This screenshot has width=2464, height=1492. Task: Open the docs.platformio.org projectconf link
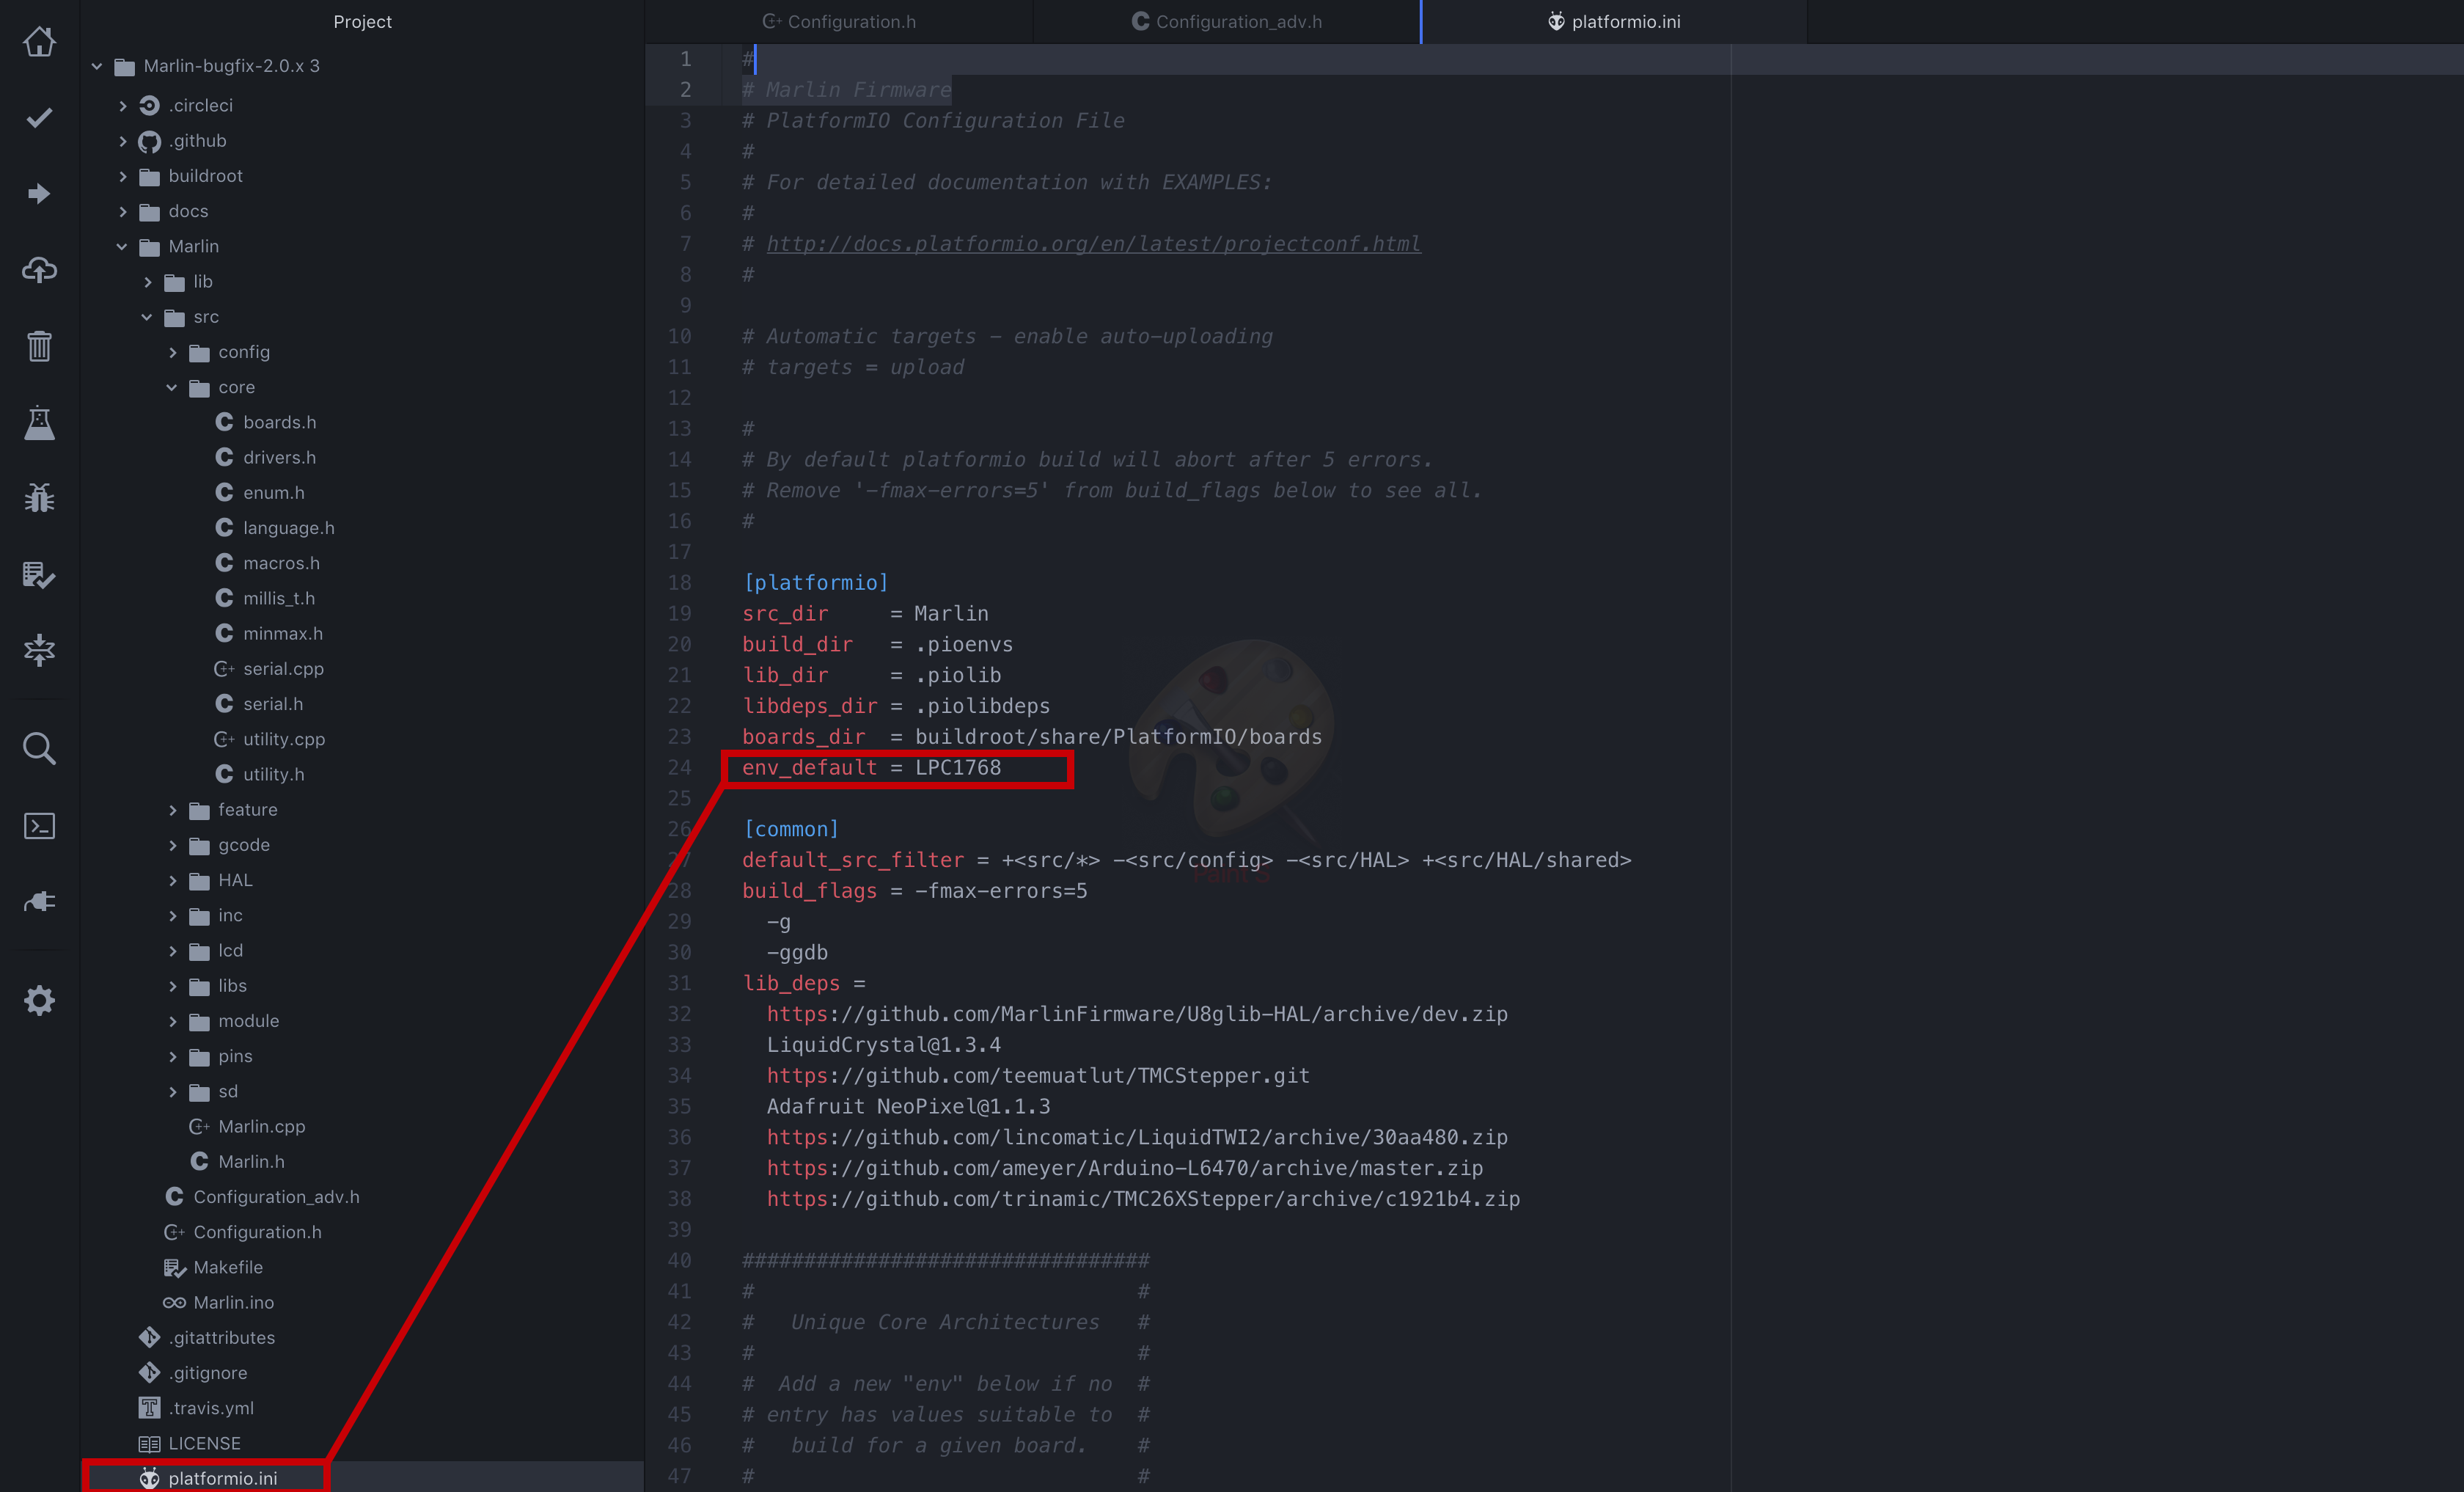(1093, 244)
